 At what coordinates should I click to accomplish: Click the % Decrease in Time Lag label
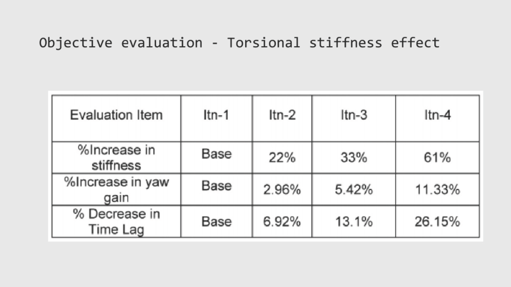(116, 221)
